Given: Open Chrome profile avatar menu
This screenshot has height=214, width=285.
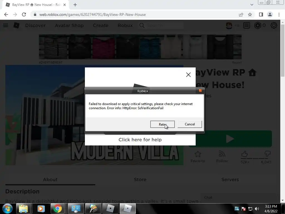Looking at the screenshot, I should pos(270,14).
